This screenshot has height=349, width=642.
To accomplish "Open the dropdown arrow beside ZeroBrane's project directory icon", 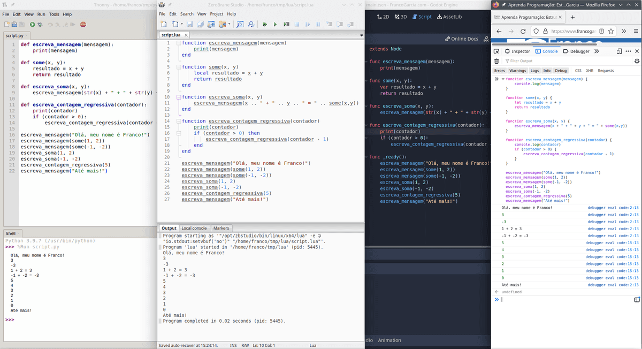I will pyautogui.click(x=230, y=24).
